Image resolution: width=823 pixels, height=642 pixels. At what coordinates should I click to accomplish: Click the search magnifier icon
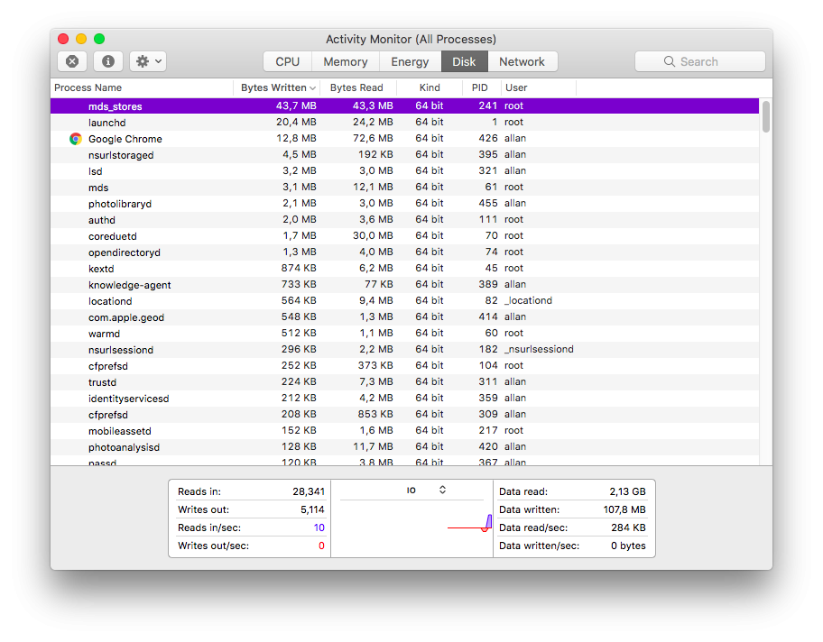point(670,61)
